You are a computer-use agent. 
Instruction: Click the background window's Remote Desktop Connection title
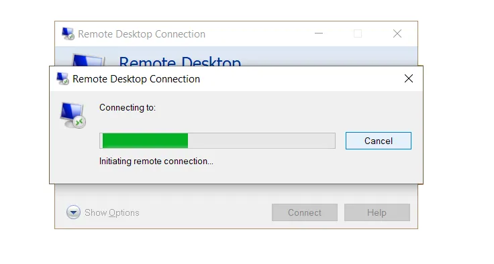[142, 34]
